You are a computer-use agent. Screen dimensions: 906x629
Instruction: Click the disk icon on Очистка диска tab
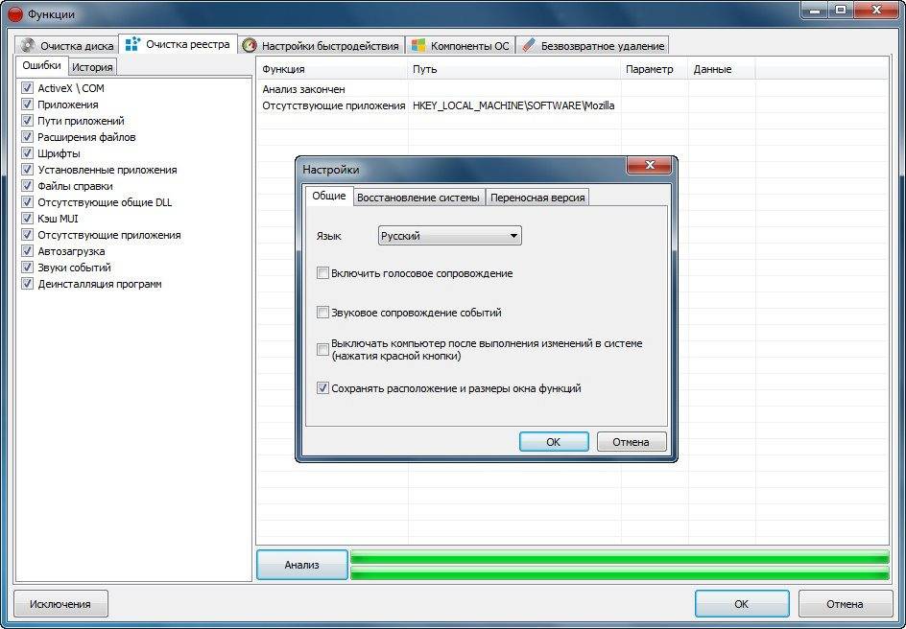[x=27, y=46]
